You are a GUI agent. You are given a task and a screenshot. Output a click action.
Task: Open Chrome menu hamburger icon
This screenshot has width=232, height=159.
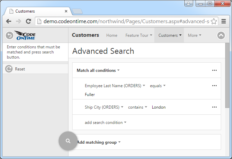coord(224,21)
